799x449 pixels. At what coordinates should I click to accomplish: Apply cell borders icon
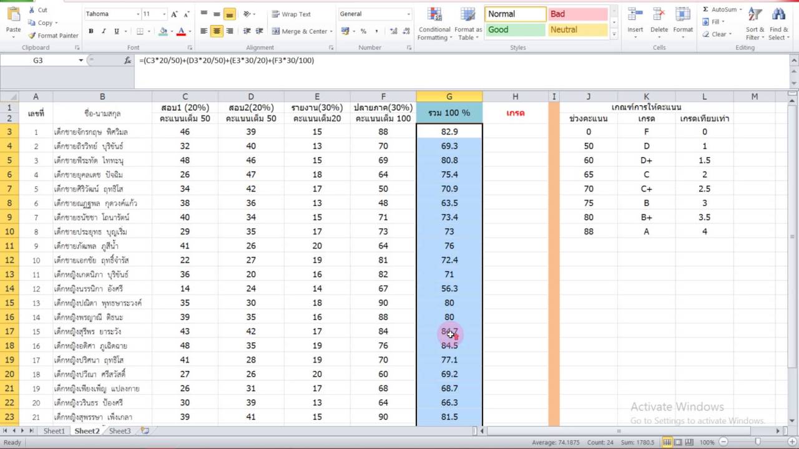point(140,31)
